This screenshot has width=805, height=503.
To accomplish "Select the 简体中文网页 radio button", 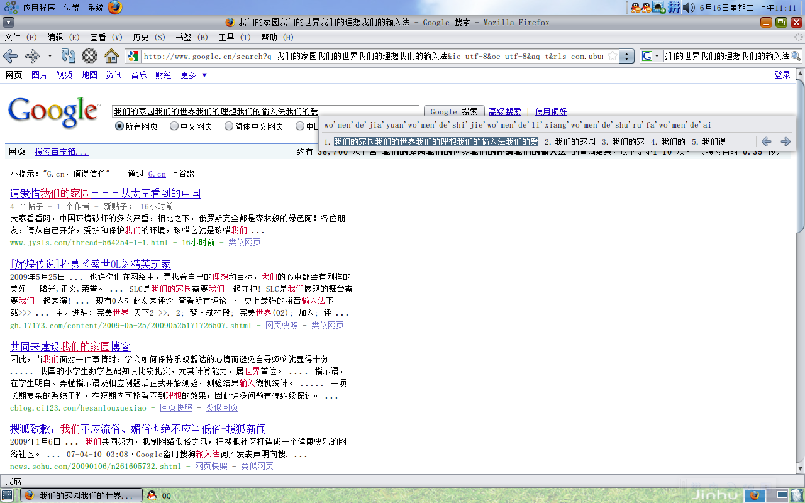I will (229, 126).
